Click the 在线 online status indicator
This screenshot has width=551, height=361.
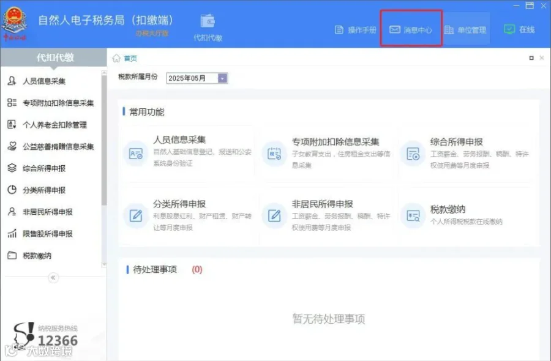click(x=519, y=29)
